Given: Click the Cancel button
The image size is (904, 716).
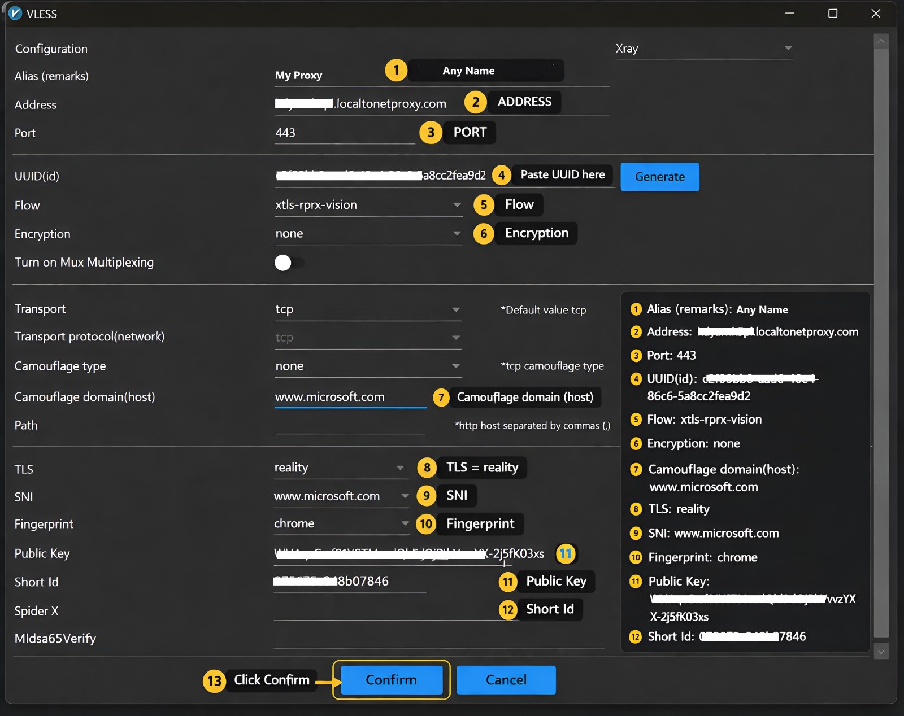Looking at the screenshot, I should [506, 680].
